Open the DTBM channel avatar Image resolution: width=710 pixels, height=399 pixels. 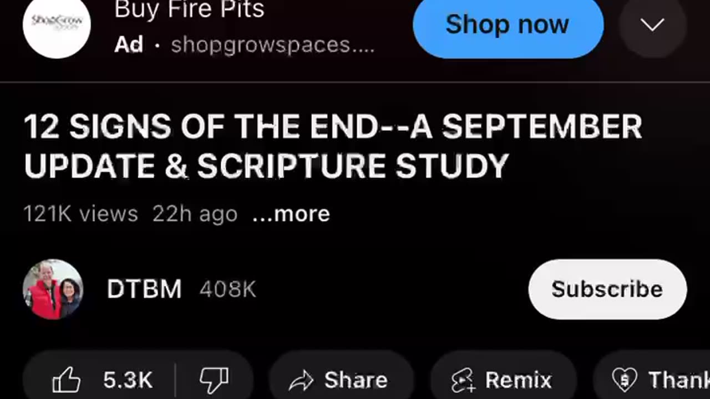pyautogui.click(x=53, y=289)
